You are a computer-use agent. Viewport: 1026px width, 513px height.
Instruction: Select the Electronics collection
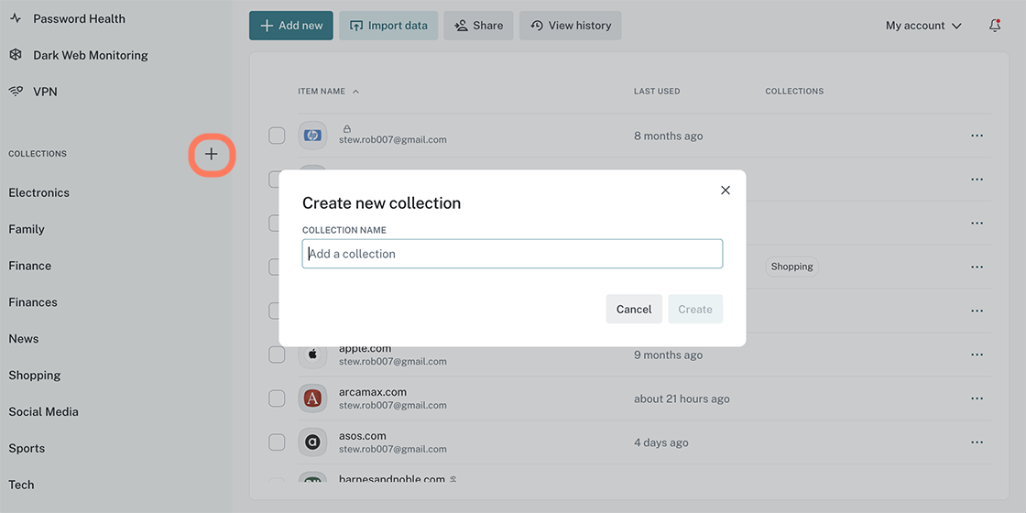(39, 192)
